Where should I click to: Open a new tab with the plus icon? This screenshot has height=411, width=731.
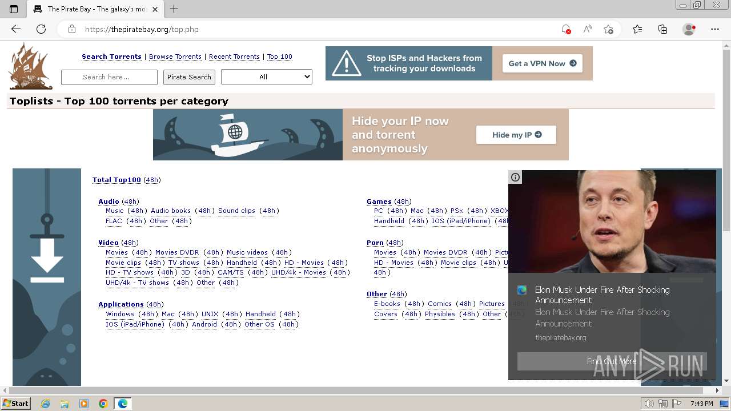[174, 9]
